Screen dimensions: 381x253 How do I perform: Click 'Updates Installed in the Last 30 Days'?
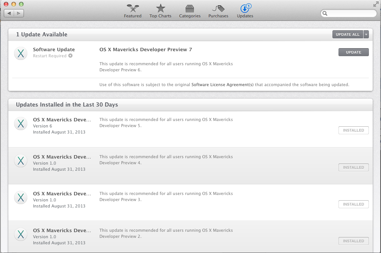coord(67,104)
